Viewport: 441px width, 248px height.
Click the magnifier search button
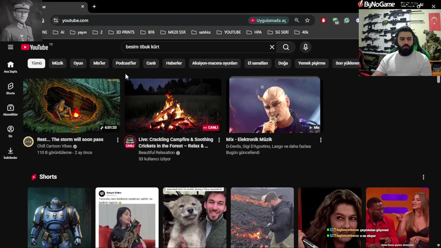pos(286,47)
